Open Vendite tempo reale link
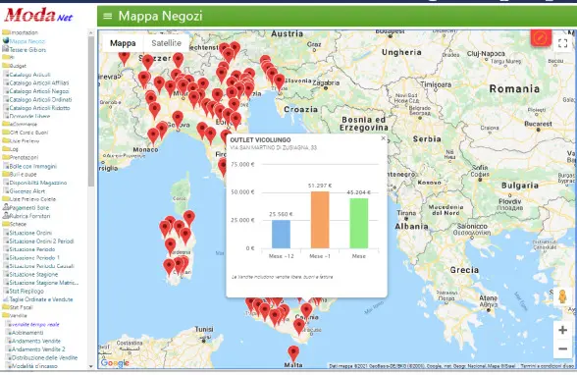Screen dimensions: 577x375 click(35, 324)
